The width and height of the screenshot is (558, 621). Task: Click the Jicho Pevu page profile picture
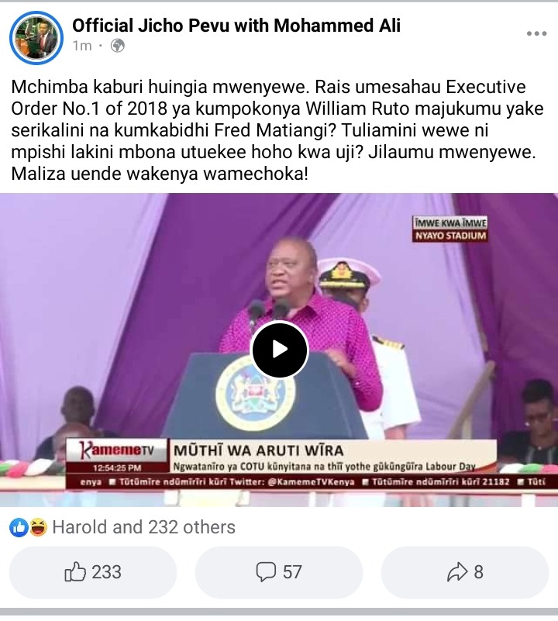[x=36, y=38]
